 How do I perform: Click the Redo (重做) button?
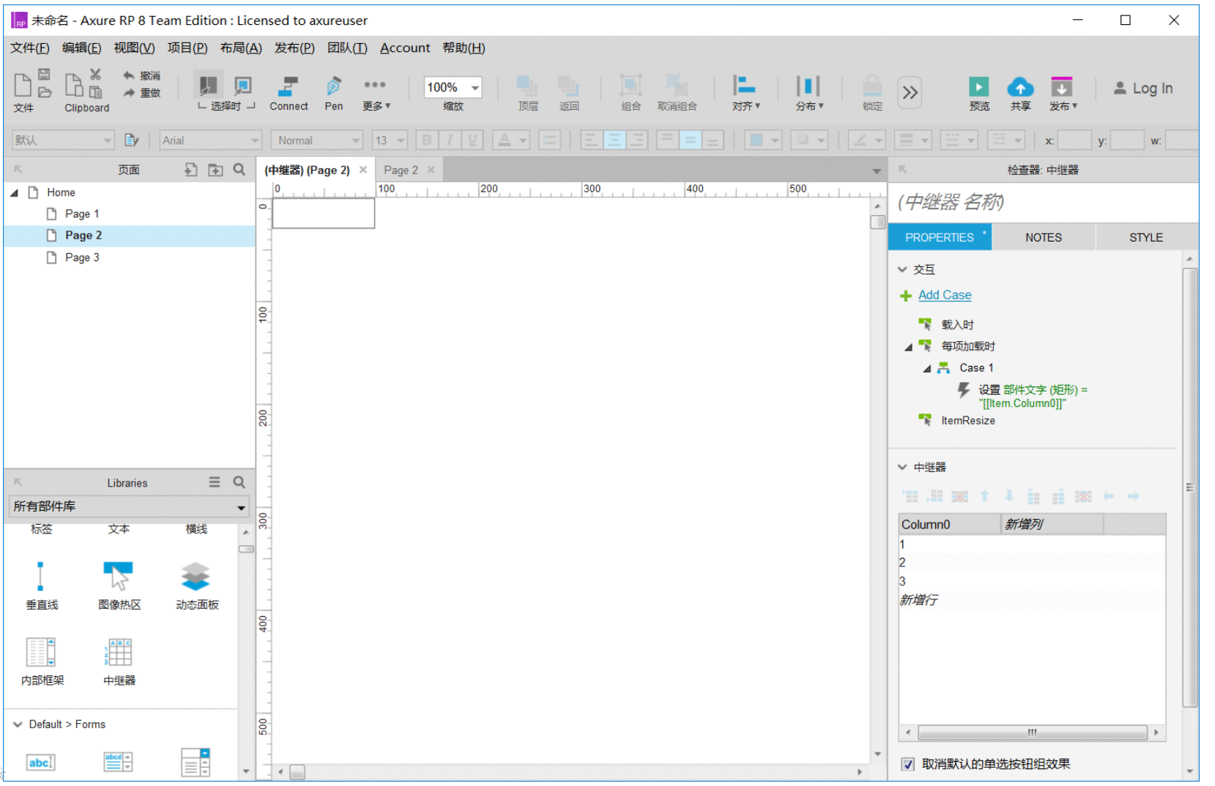(142, 93)
